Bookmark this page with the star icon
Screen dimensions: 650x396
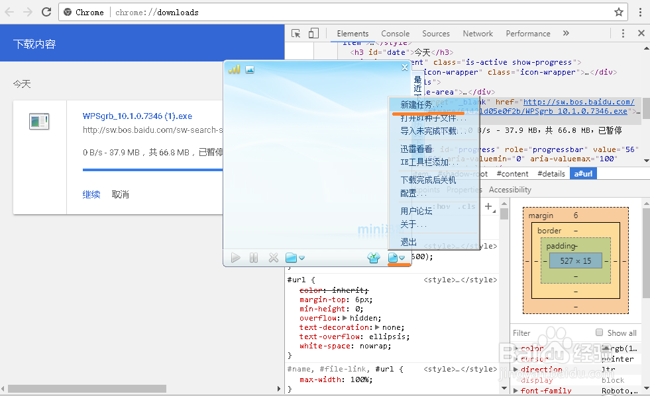[618, 12]
